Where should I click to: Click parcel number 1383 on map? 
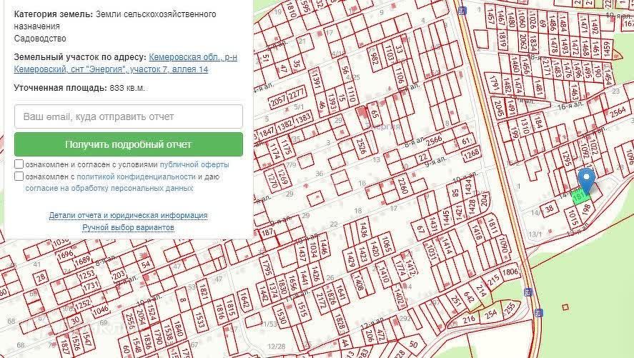[303, 119]
